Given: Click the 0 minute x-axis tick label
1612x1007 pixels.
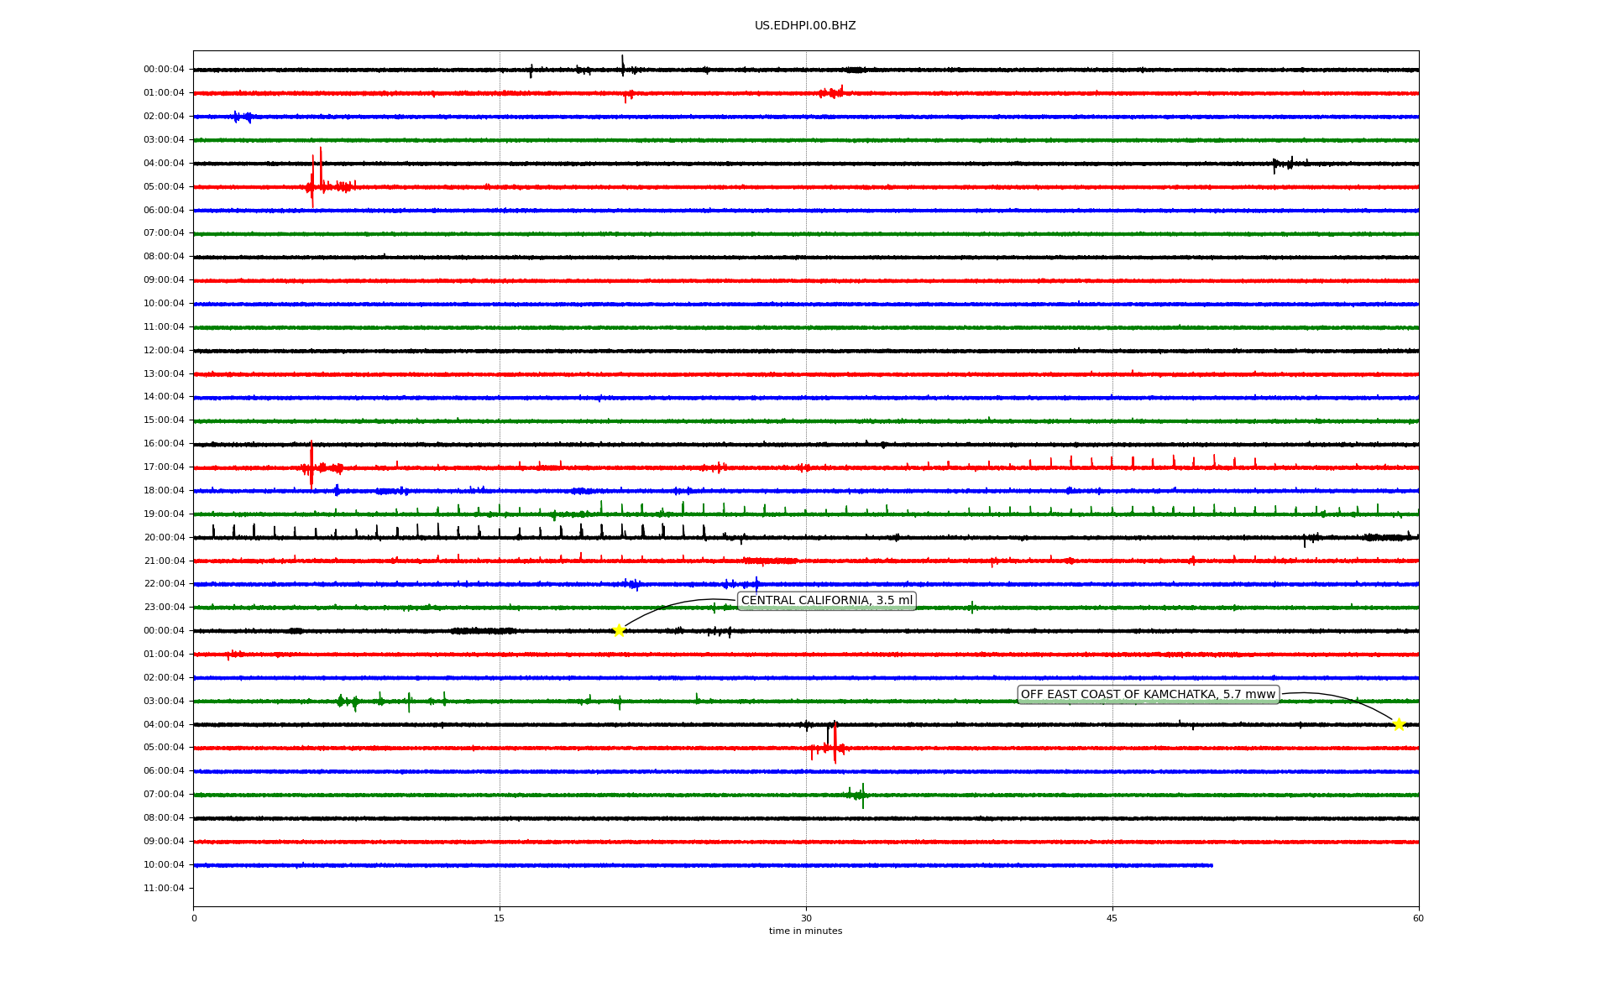Looking at the screenshot, I should [x=194, y=918].
